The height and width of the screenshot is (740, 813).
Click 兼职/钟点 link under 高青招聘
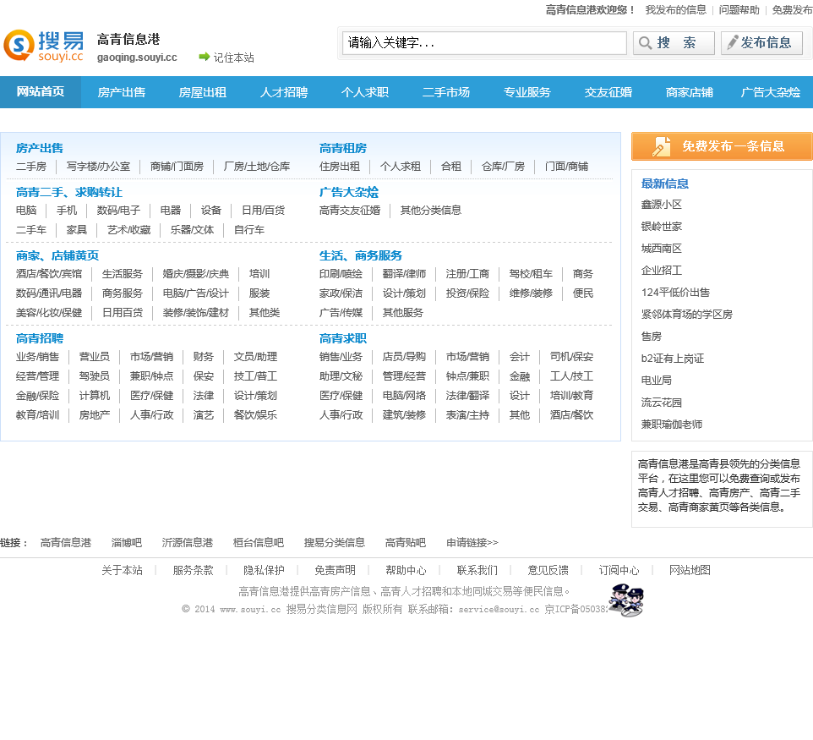(151, 376)
